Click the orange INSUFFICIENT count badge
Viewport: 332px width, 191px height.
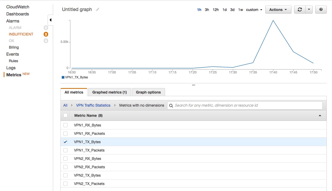[x=46, y=34]
